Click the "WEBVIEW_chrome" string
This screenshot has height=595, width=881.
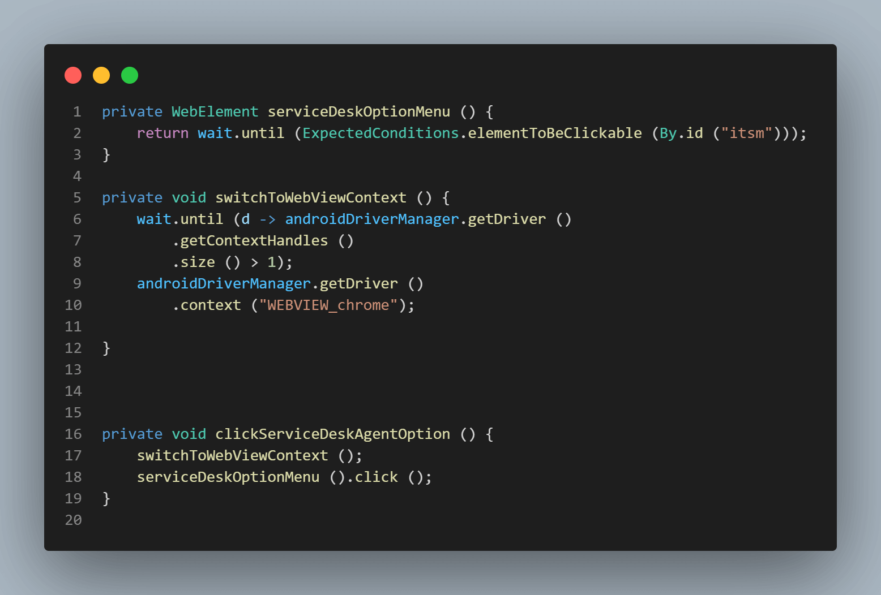[x=328, y=305]
